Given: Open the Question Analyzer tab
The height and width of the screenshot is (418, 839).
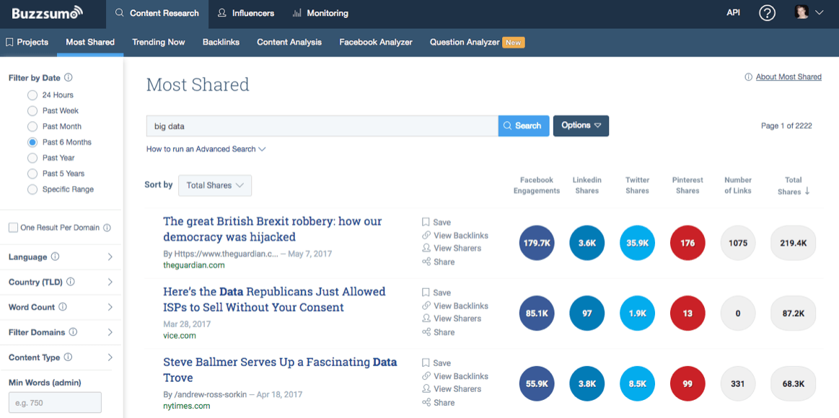Looking at the screenshot, I should 478,43.
